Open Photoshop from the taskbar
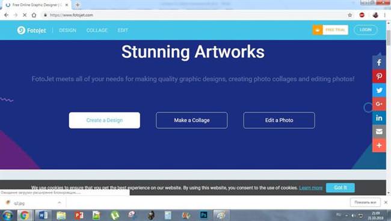The image size is (391, 221). pos(204,215)
